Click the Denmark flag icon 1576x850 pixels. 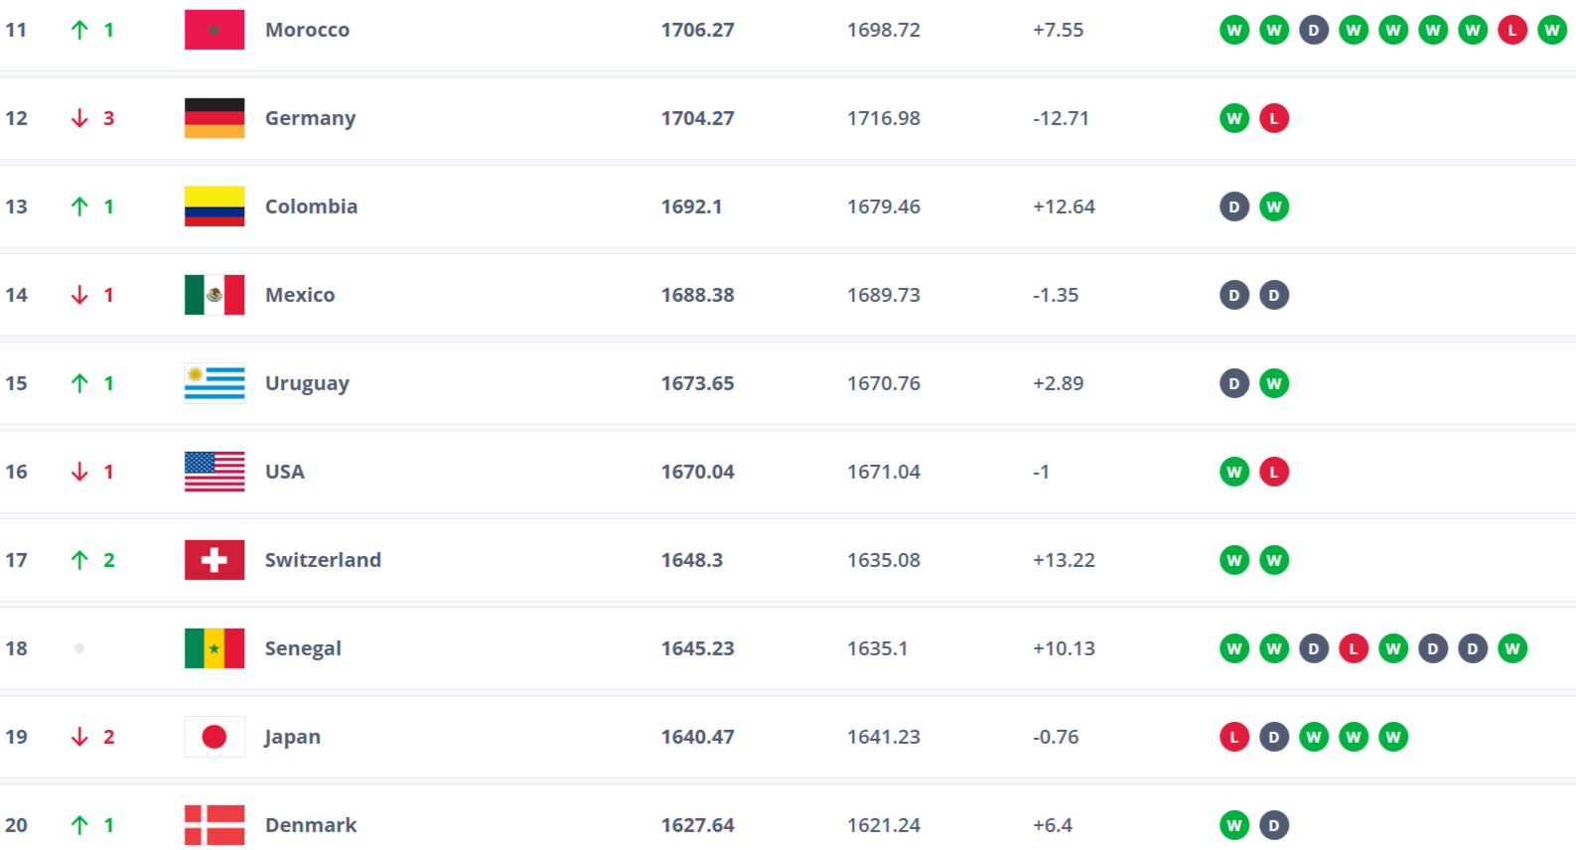pos(215,825)
